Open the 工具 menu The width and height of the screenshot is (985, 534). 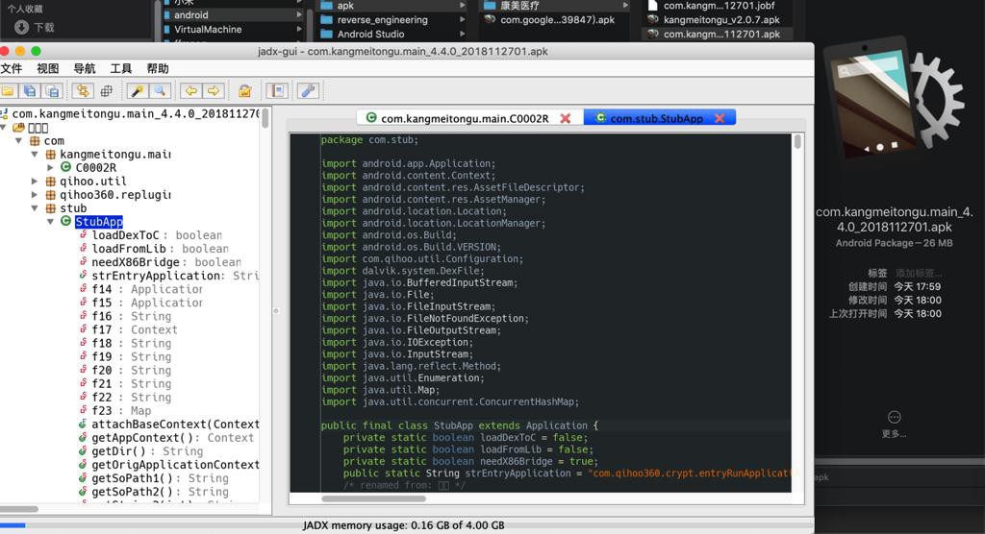pos(120,68)
